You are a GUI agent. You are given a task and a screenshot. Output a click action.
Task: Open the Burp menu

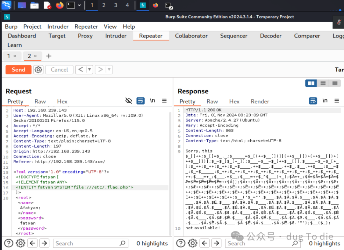[11, 27]
